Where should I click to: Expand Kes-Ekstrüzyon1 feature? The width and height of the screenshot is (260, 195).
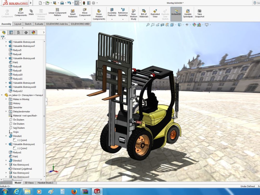coord(6,165)
